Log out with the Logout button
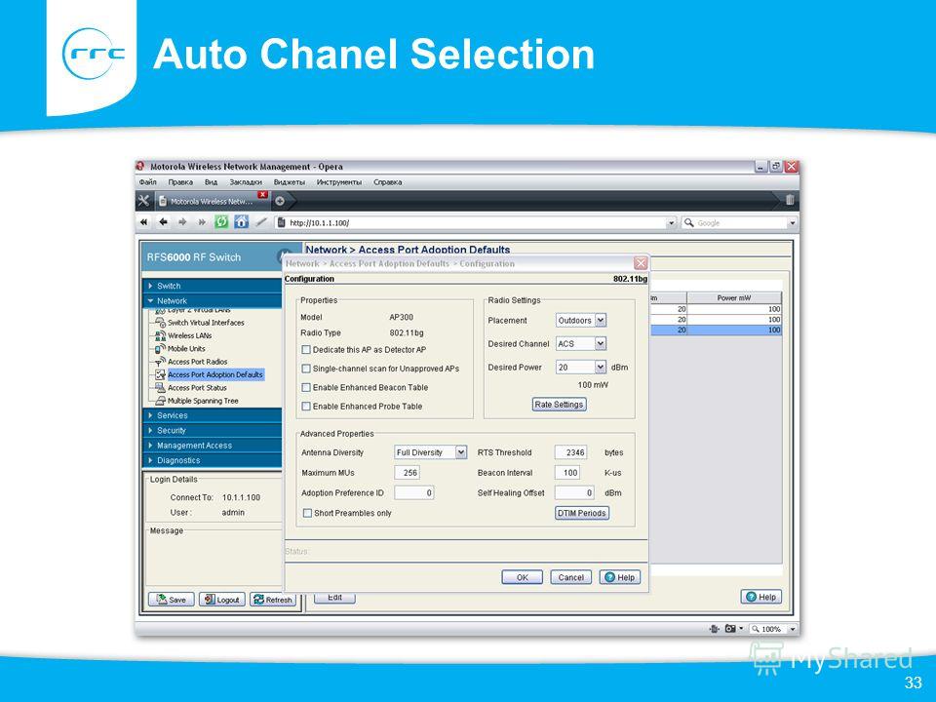 point(222,600)
